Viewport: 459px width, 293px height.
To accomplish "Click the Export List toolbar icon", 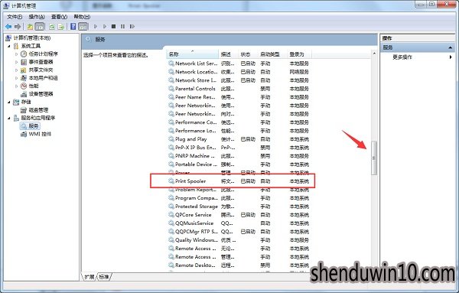I will 61,27.
